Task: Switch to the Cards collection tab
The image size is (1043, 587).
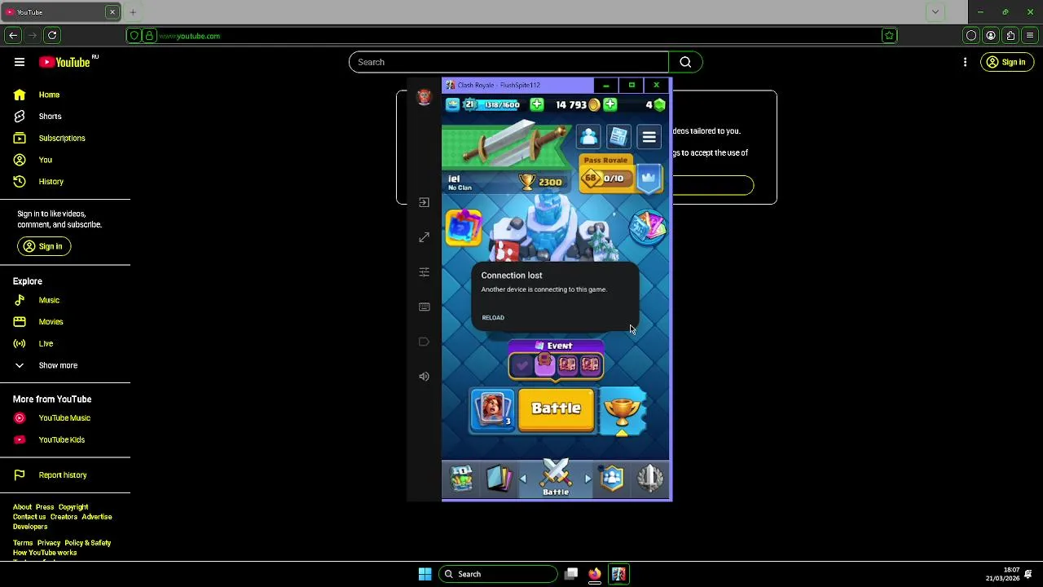Action: click(498, 479)
